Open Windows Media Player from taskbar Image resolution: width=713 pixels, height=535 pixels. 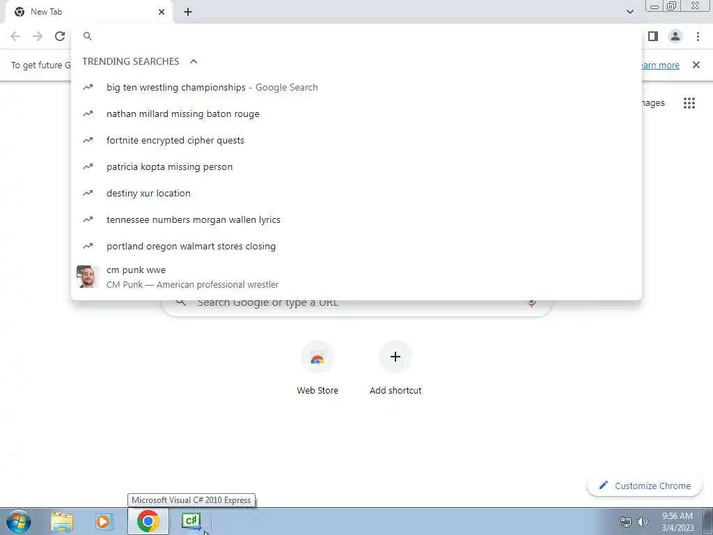(104, 522)
